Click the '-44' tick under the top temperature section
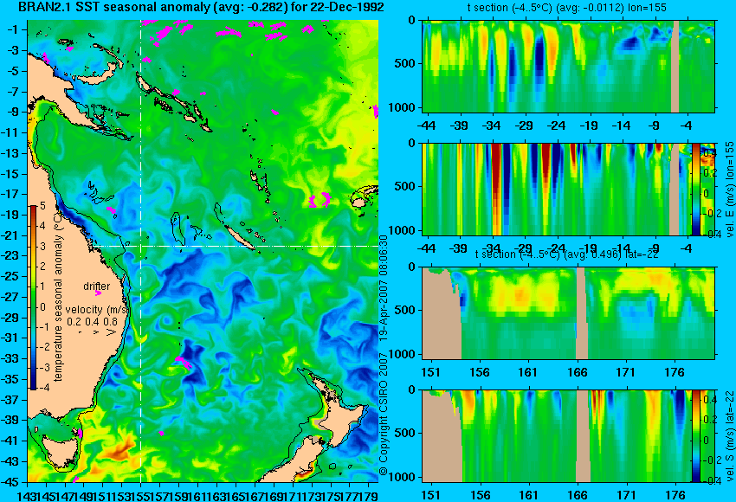This screenshot has width=736, height=502. click(426, 125)
